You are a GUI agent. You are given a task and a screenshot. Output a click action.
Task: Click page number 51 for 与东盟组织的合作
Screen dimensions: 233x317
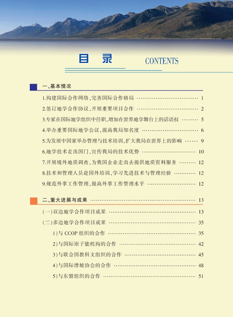(201, 276)
